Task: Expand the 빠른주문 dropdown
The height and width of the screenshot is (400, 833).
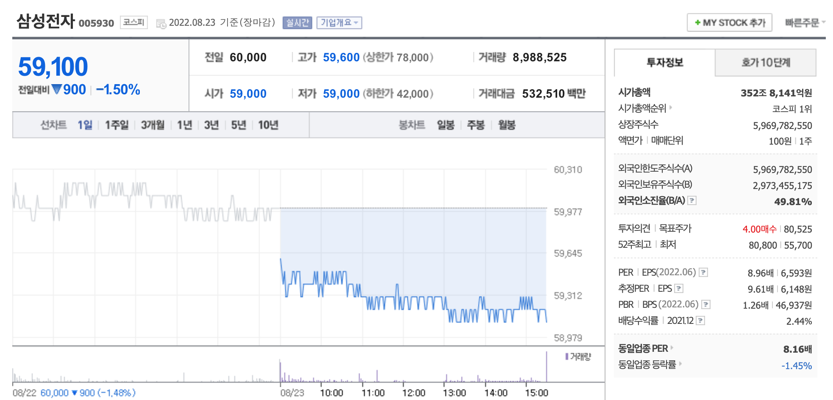Action: click(805, 23)
